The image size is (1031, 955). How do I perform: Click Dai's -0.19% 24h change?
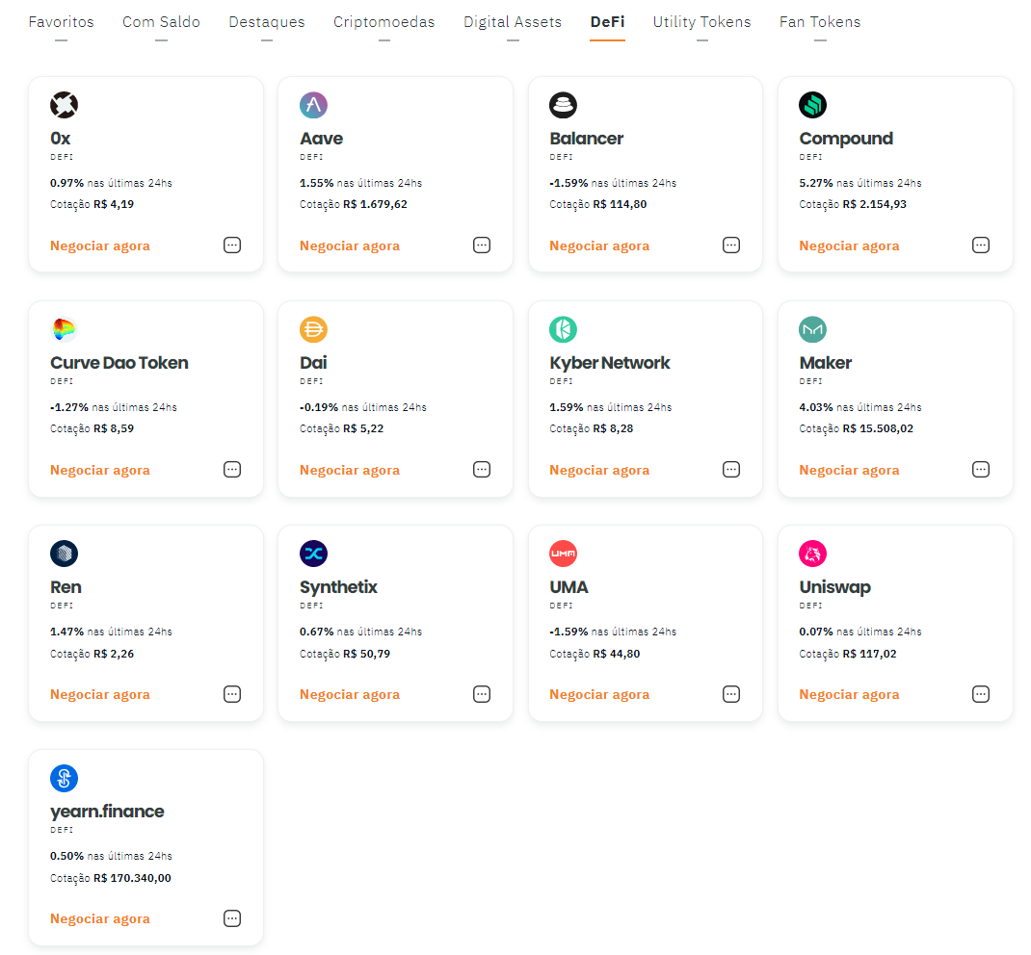coord(319,408)
